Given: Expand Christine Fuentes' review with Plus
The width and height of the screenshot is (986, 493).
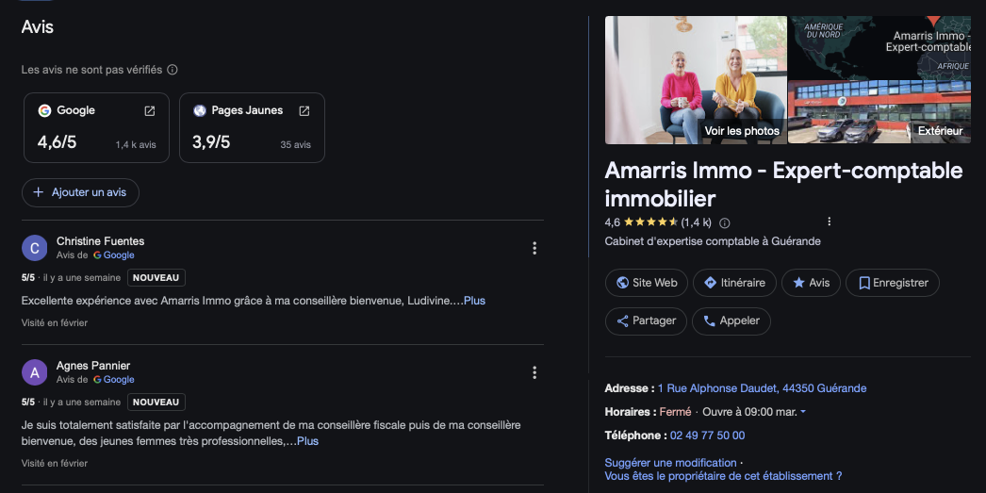Looking at the screenshot, I should [475, 302].
